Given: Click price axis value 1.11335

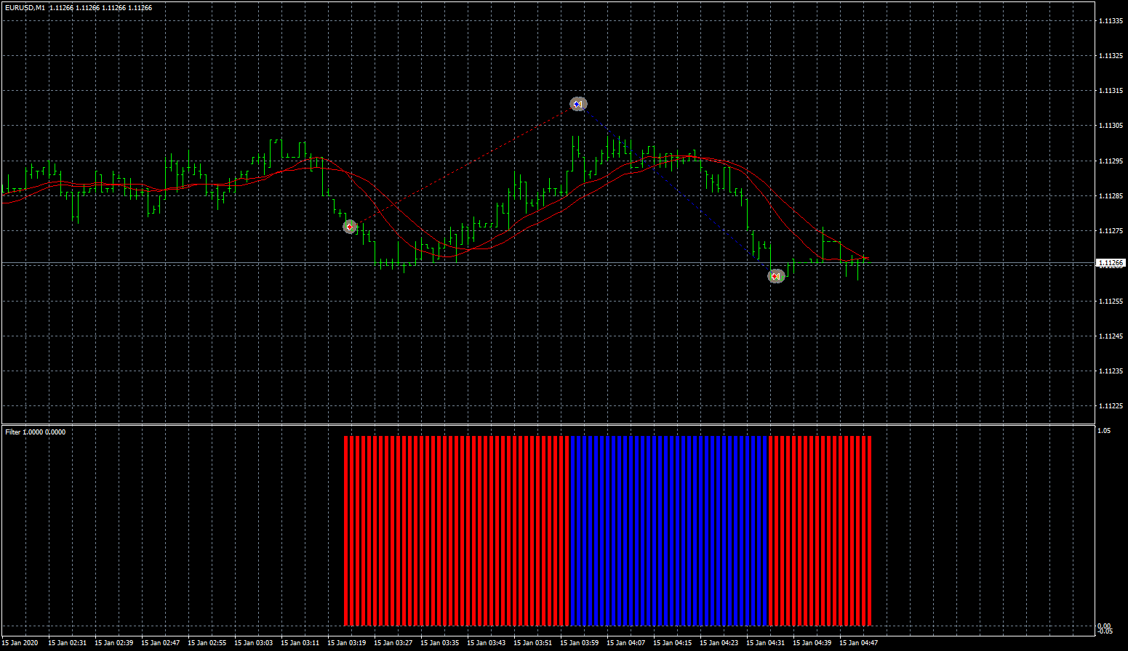Looking at the screenshot, I should point(1110,20).
